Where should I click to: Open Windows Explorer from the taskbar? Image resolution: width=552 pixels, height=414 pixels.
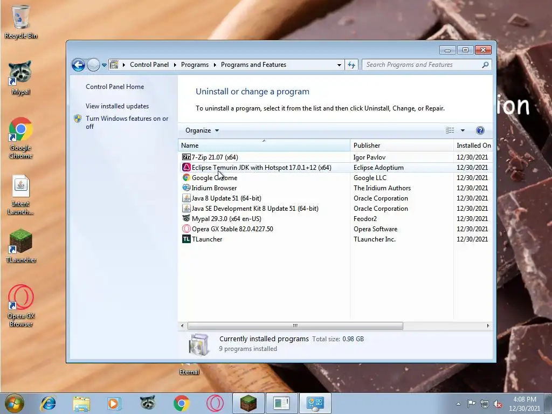81,403
